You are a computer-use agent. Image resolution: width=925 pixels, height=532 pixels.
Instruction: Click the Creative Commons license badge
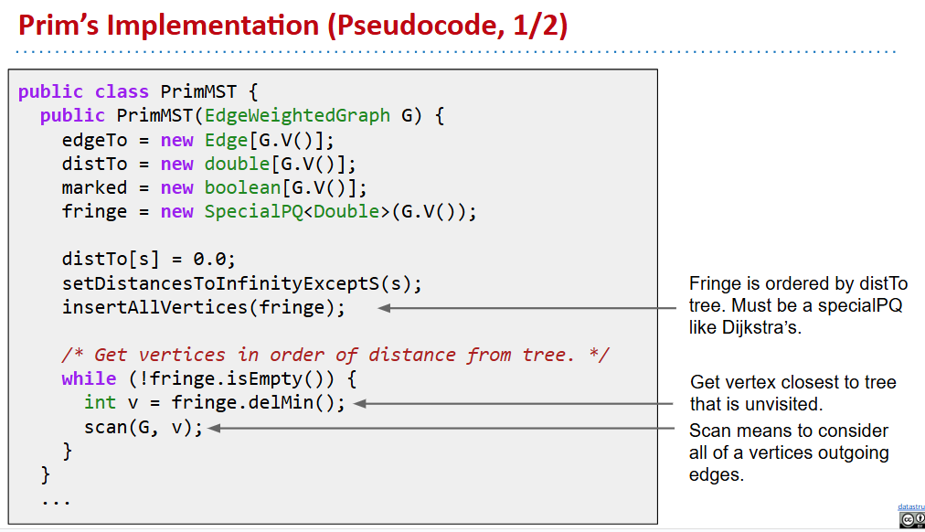tap(911, 520)
